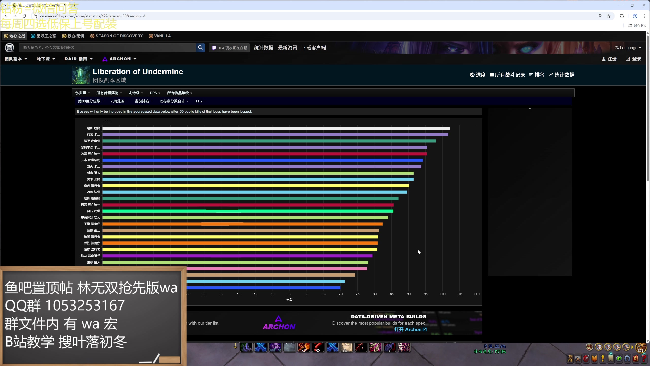The image size is (650, 366).
Task: Click the first action bar ability icon
Action: (x=246, y=347)
